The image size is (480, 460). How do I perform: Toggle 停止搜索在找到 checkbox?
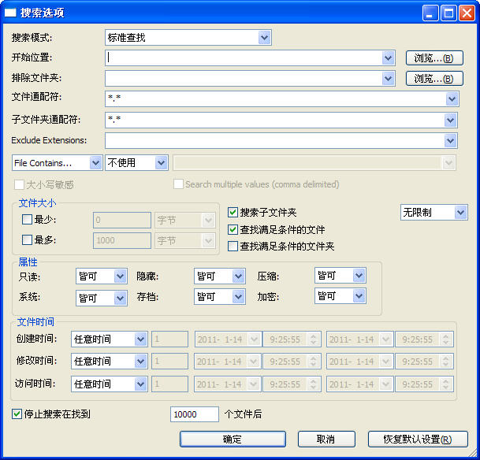click(x=17, y=414)
